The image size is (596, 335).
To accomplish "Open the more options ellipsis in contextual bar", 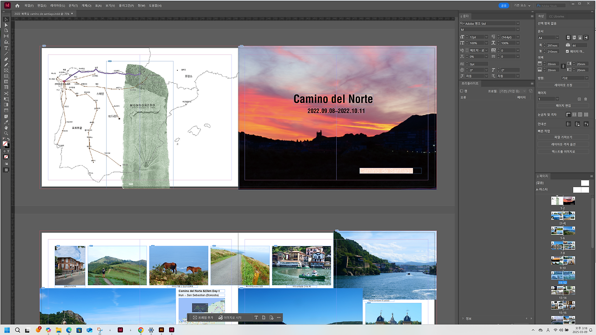I will coord(278,317).
